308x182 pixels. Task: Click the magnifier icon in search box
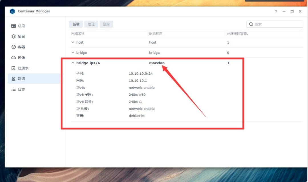coord(251,24)
